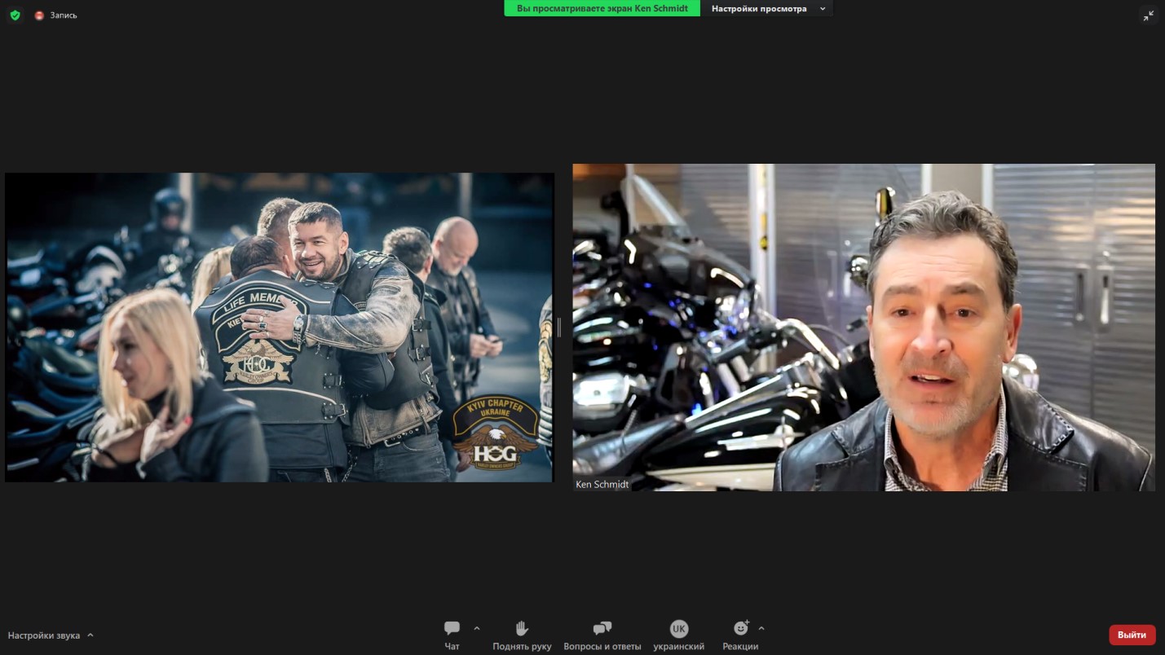Click the Ken Schmidt name label on the video
The width and height of the screenshot is (1165, 655).
(x=602, y=484)
